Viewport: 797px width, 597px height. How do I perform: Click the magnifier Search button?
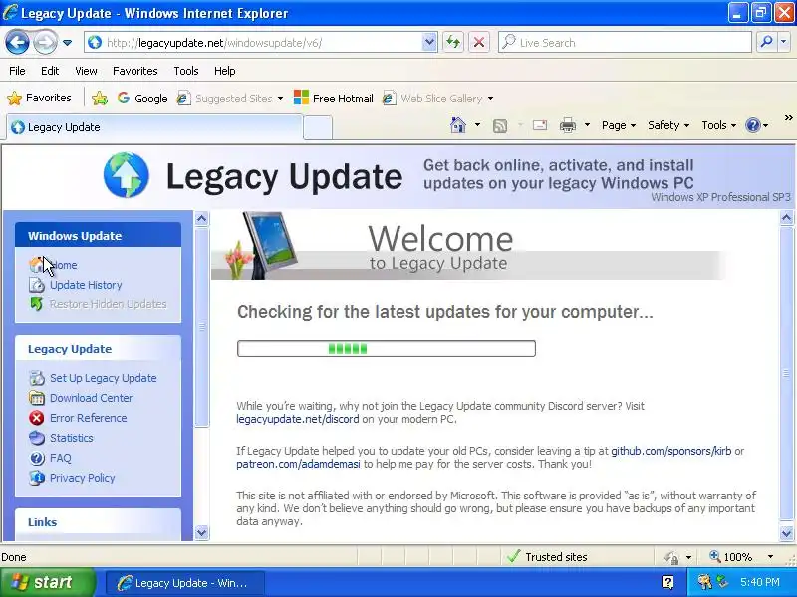click(766, 43)
